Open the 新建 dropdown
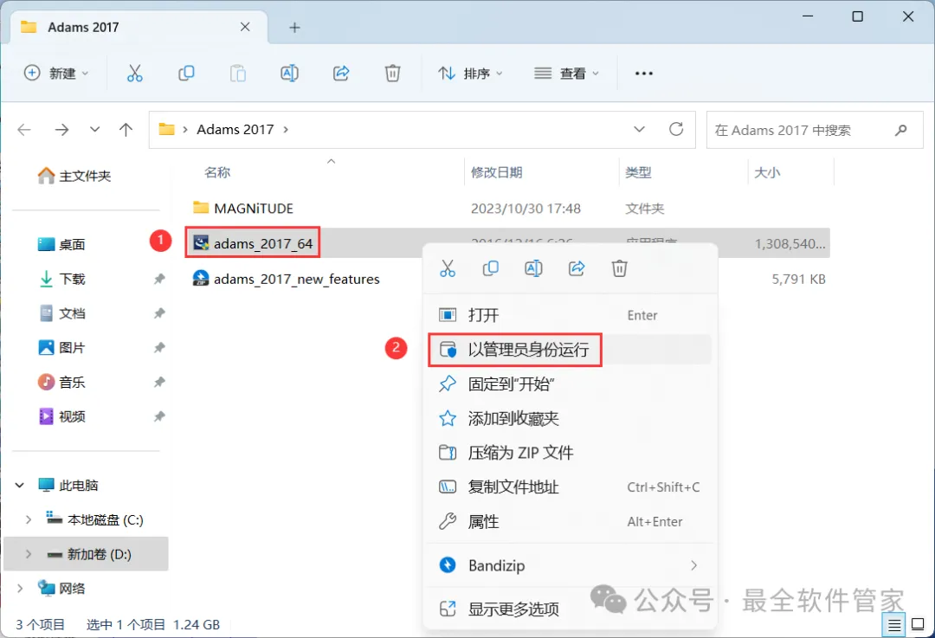The width and height of the screenshot is (935, 638). click(56, 74)
